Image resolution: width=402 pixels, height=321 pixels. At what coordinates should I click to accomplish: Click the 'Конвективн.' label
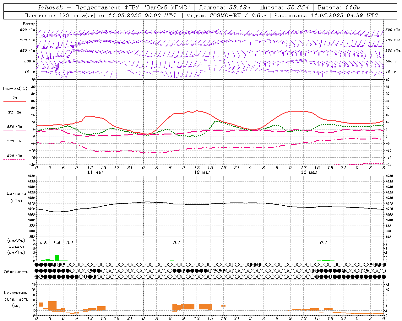tap(16, 293)
